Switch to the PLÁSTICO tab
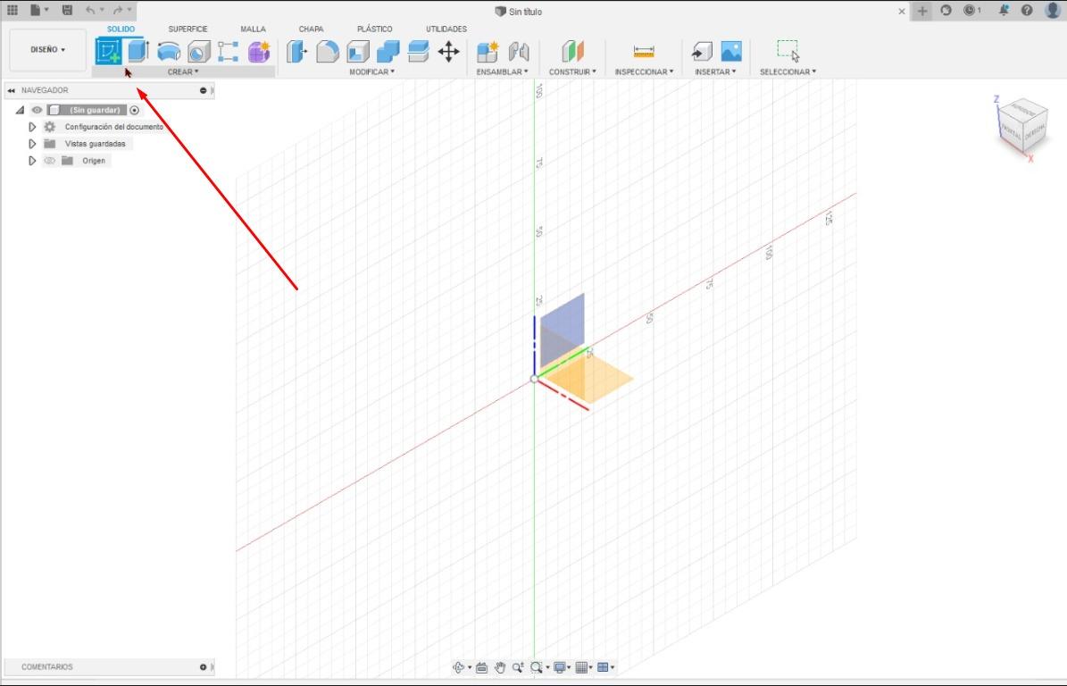This screenshot has height=686, width=1067. 375,29
